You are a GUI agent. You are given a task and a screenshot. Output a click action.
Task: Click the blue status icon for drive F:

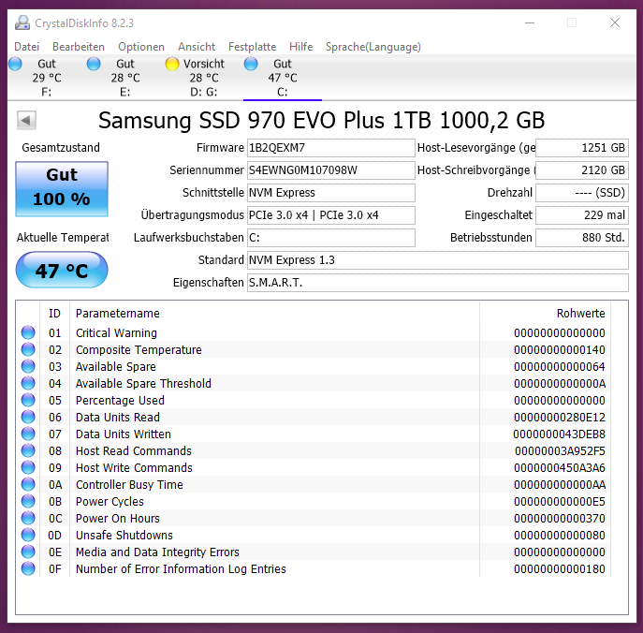(x=15, y=64)
